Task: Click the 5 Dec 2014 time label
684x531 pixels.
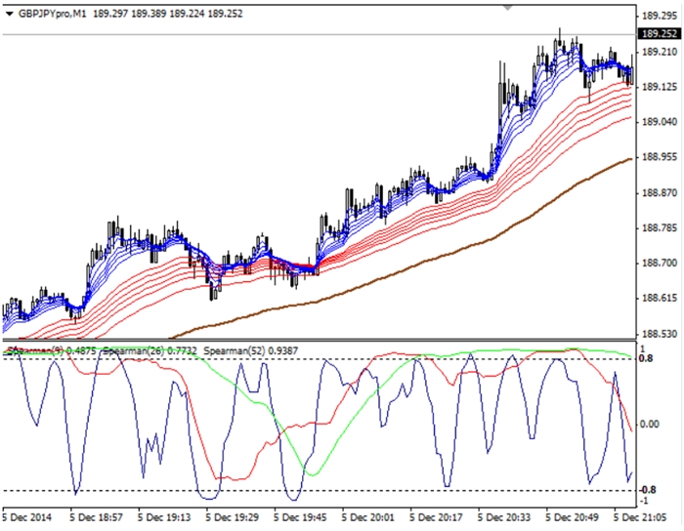Action: click(x=29, y=514)
